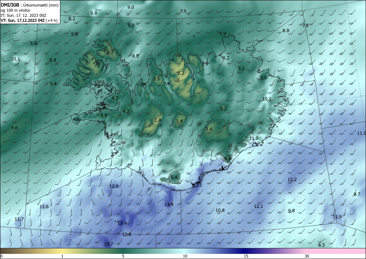Click the offshore value 12.0
The height and width of the screenshot is (259, 366).
tap(127, 235)
